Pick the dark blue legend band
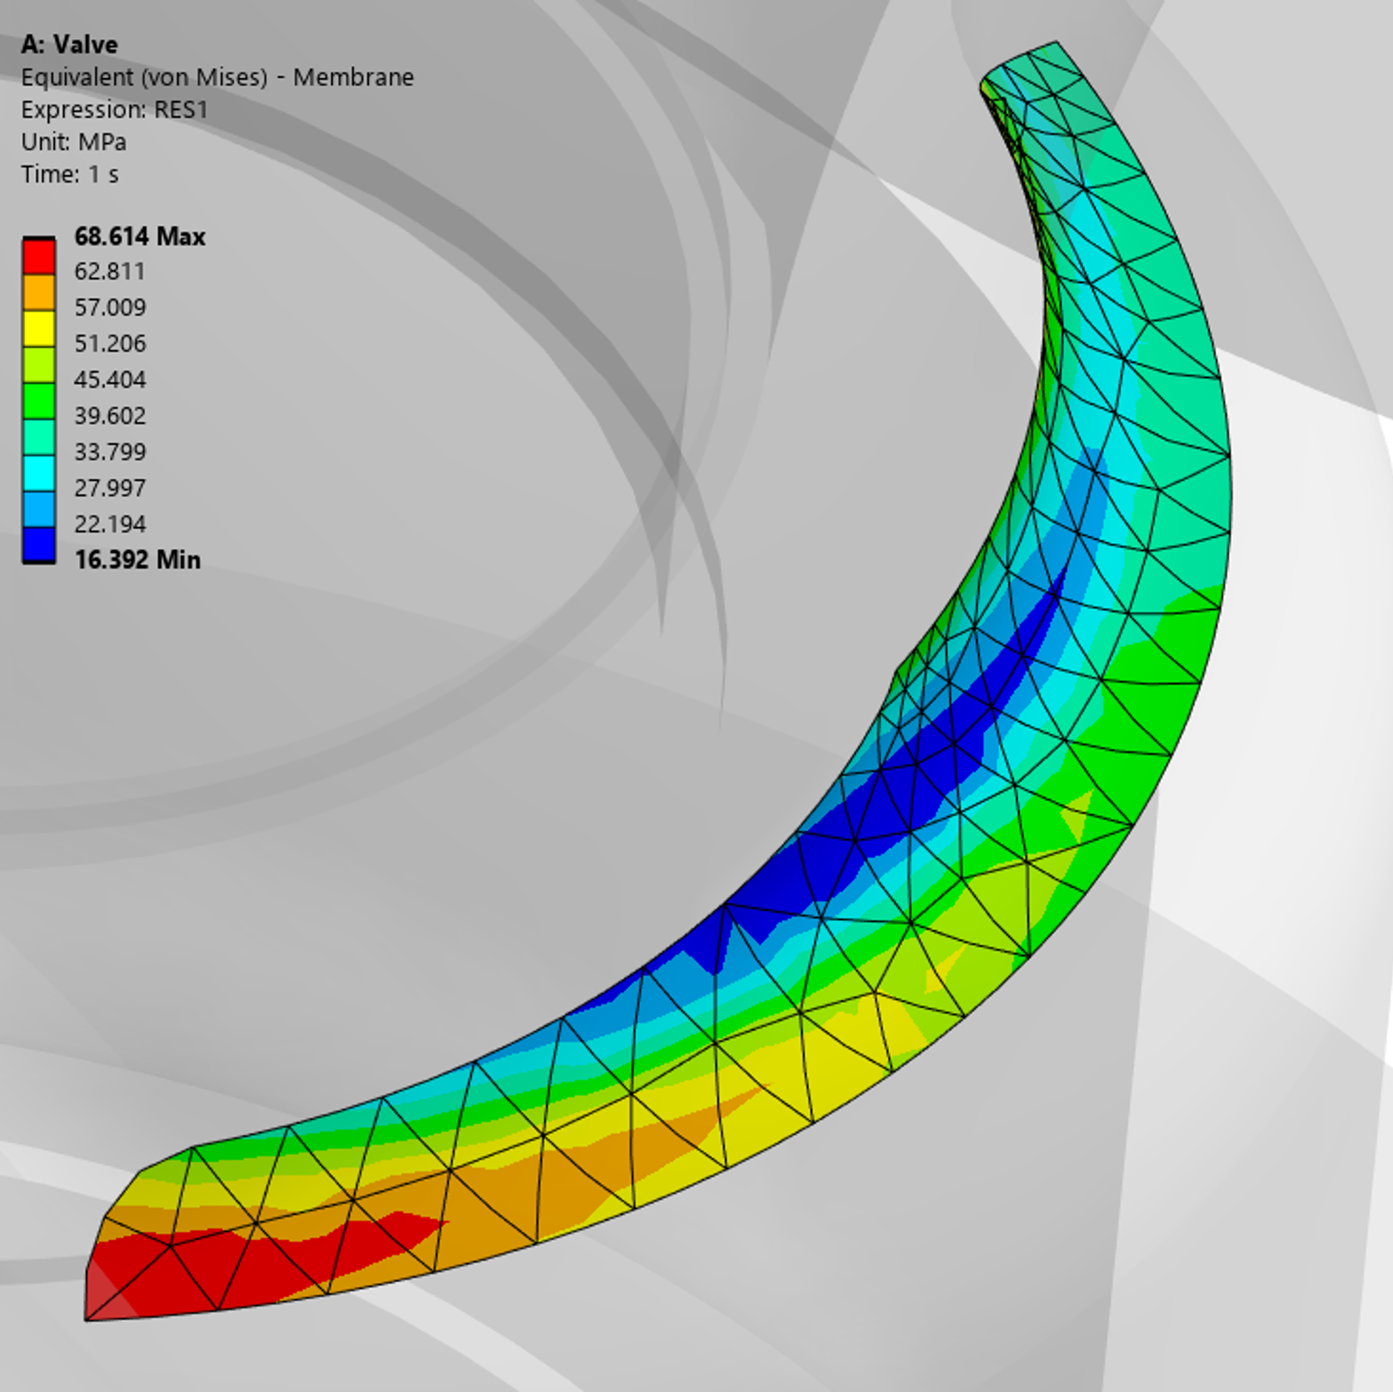This screenshot has height=1392, width=1393. point(39,544)
